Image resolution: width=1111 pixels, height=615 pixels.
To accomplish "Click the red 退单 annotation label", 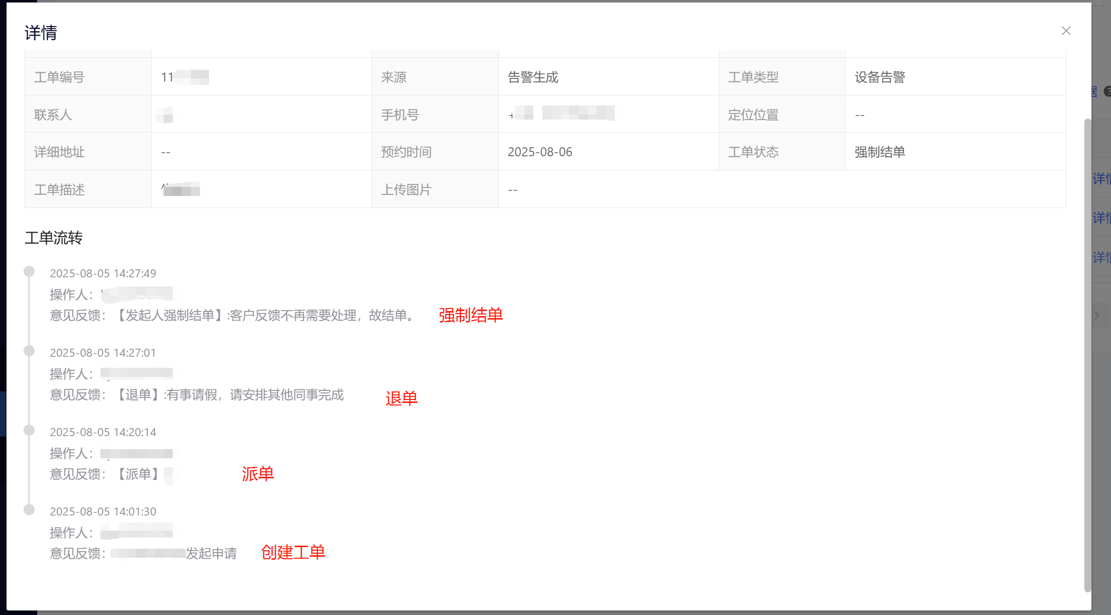I will (401, 398).
